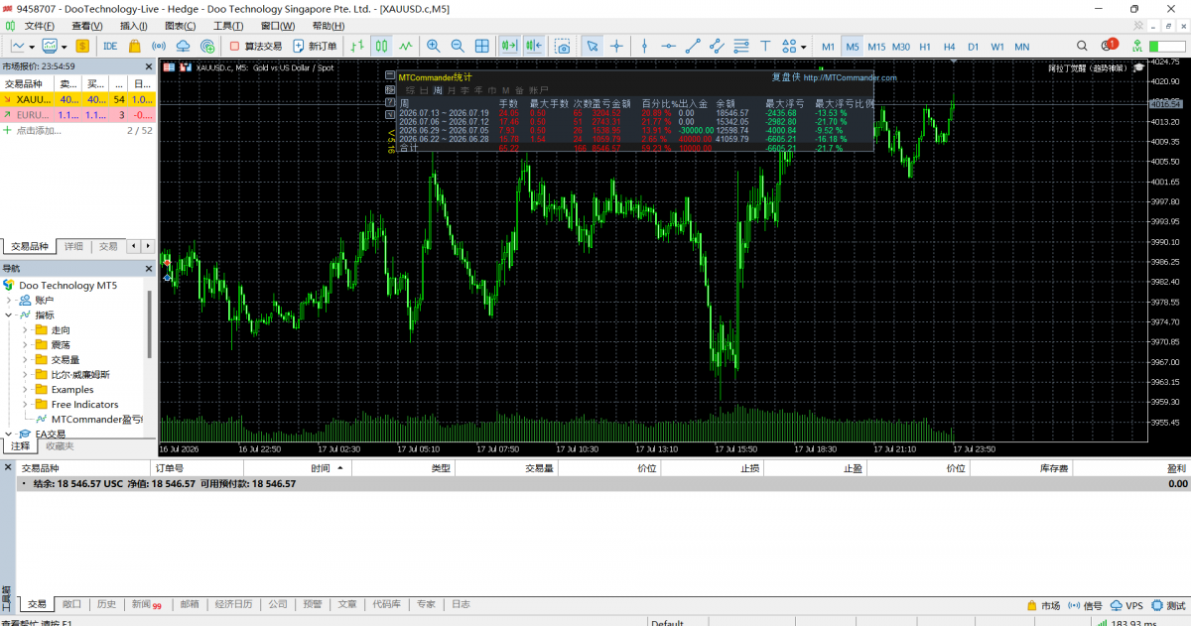Click the zoom in magnifier icon
The height and width of the screenshot is (626, 1191).
(x=433, y=46)
